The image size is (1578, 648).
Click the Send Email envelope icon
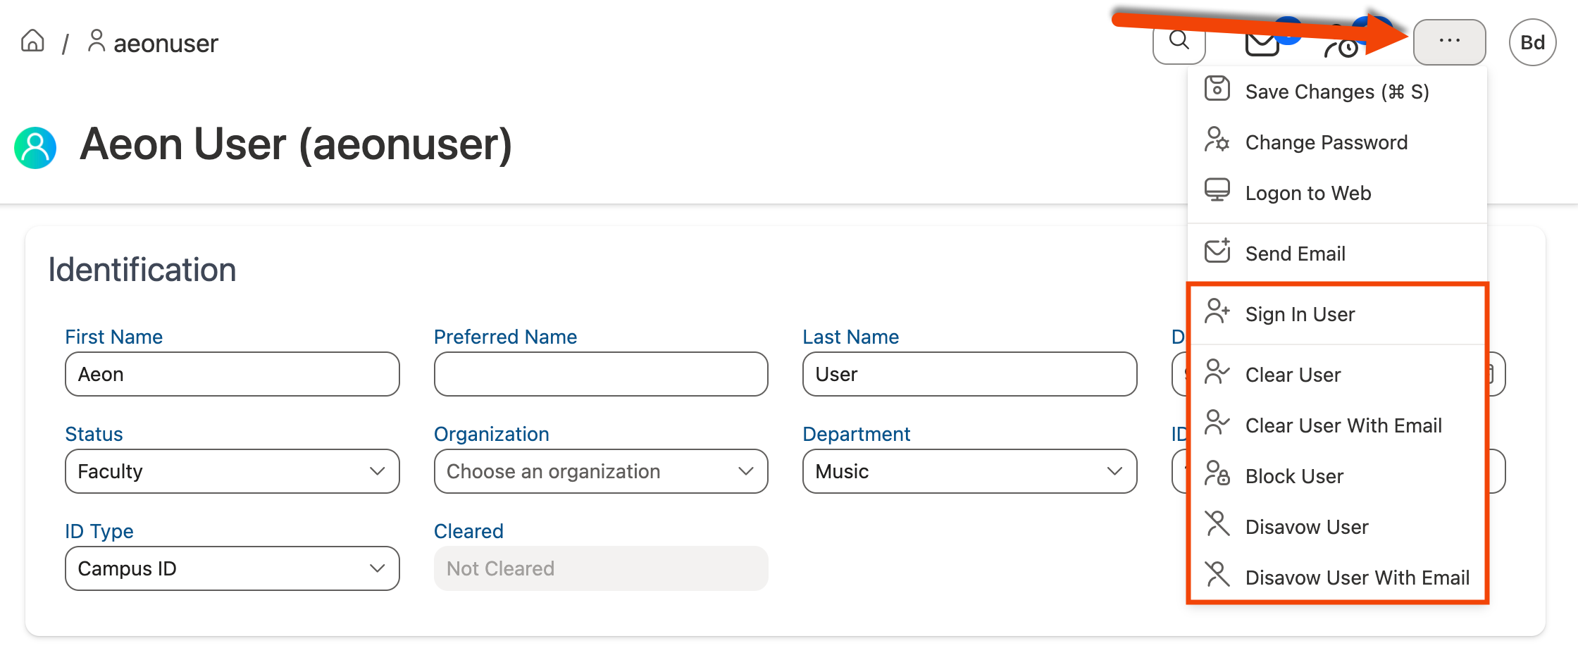click(x=1217, y=251)
